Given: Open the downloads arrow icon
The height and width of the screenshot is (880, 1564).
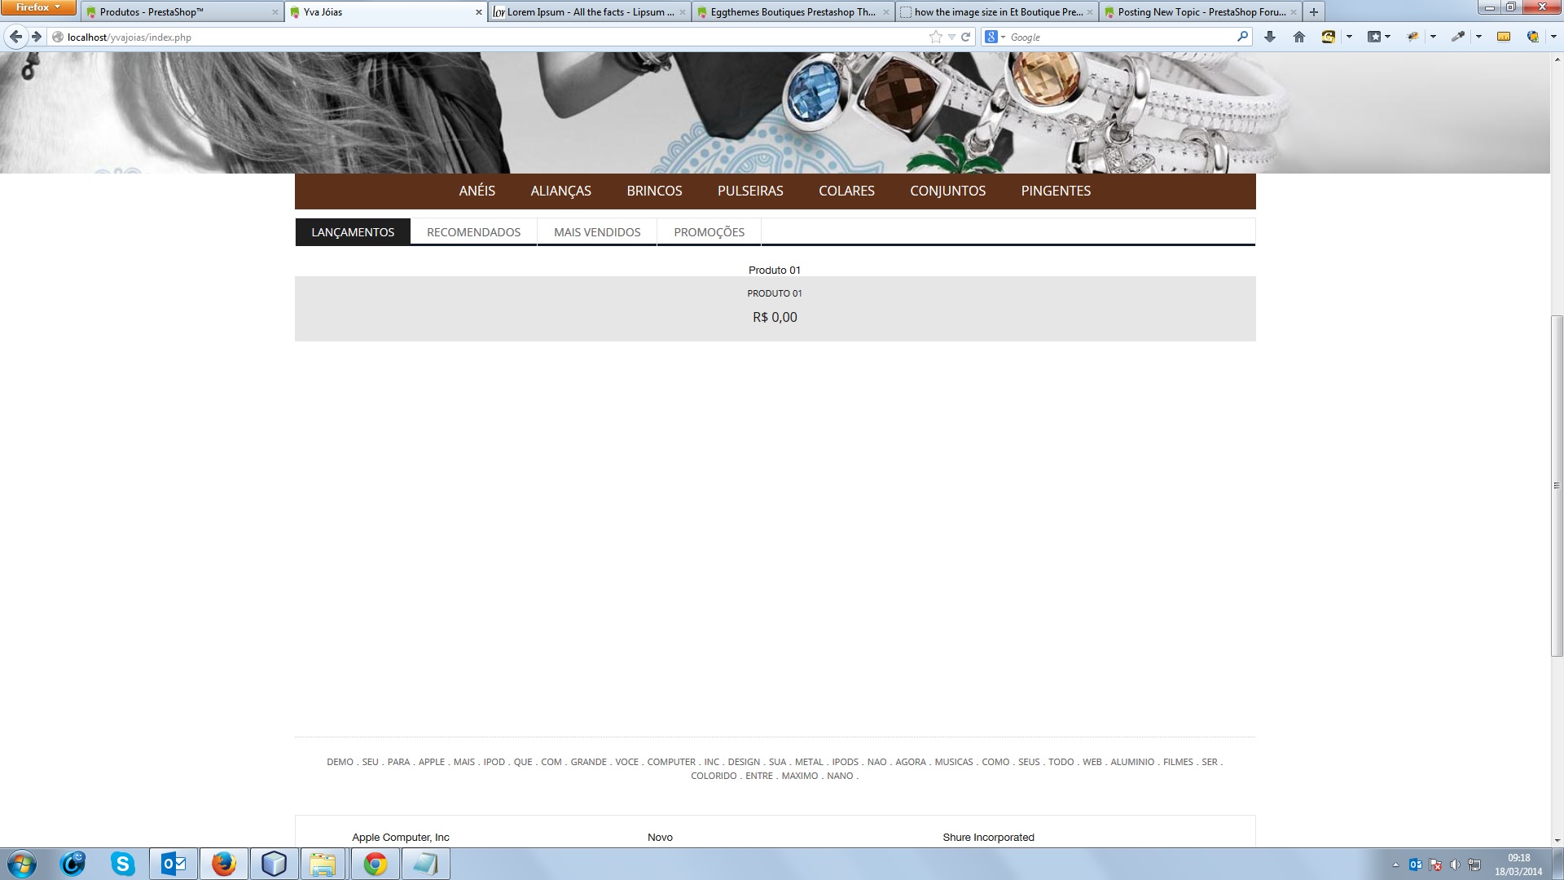Looking at the screenshot, I should click(x=1269, y=37).
